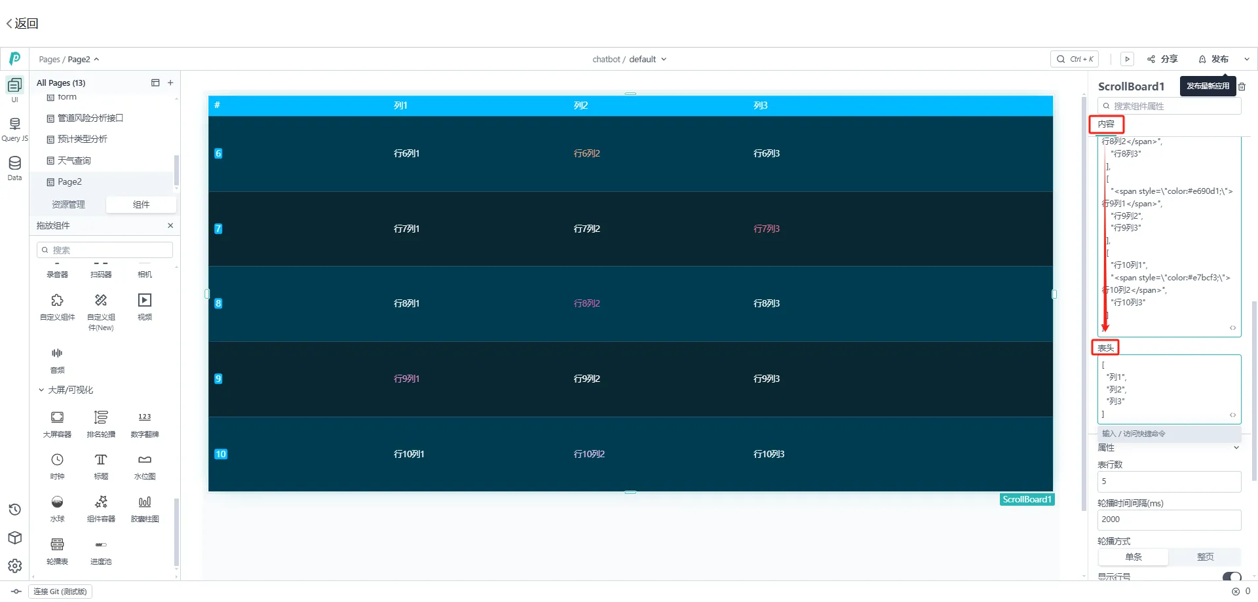Select the 音频 audio widget

click(x=58, y=360)
